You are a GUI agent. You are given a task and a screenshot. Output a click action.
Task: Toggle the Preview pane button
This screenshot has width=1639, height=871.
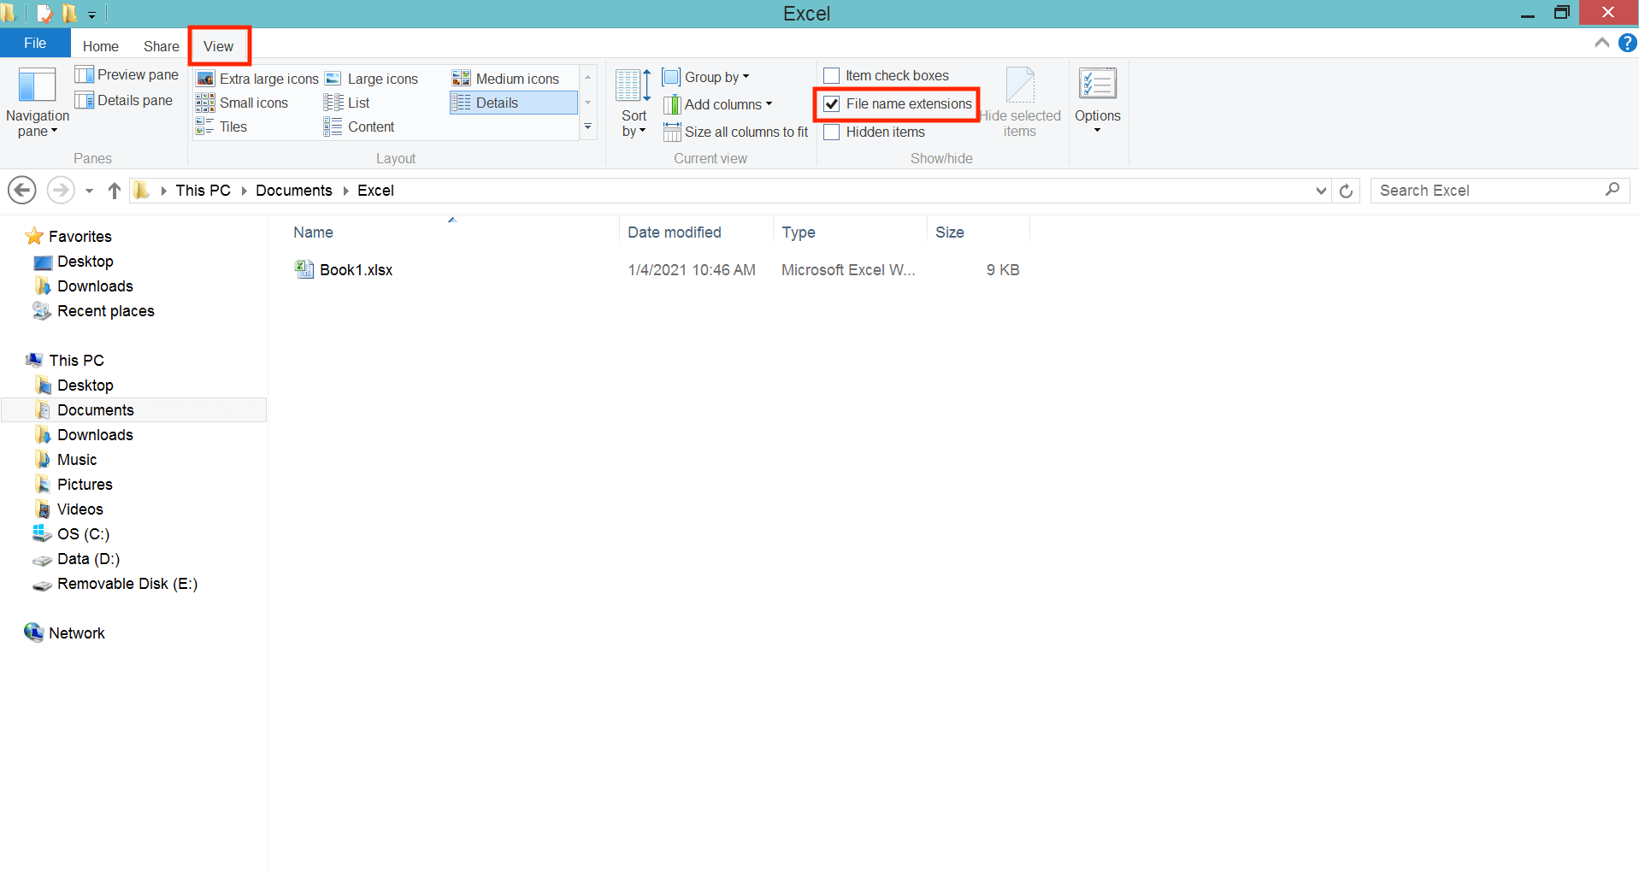(127, 75)
